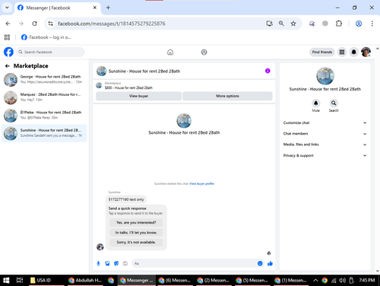Choose a GIF icon in the composer
Screen dimensions: 380x286
click(125, 263)
